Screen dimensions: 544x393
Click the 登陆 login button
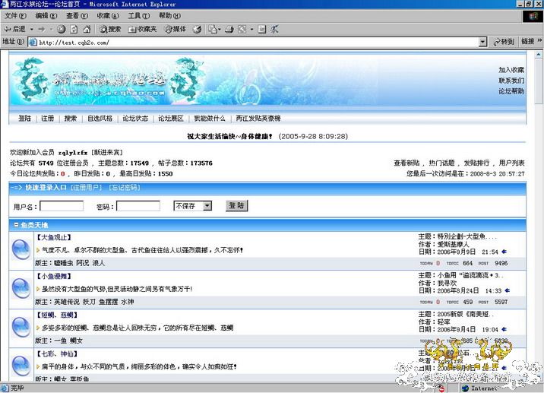(x=236, y=205)
